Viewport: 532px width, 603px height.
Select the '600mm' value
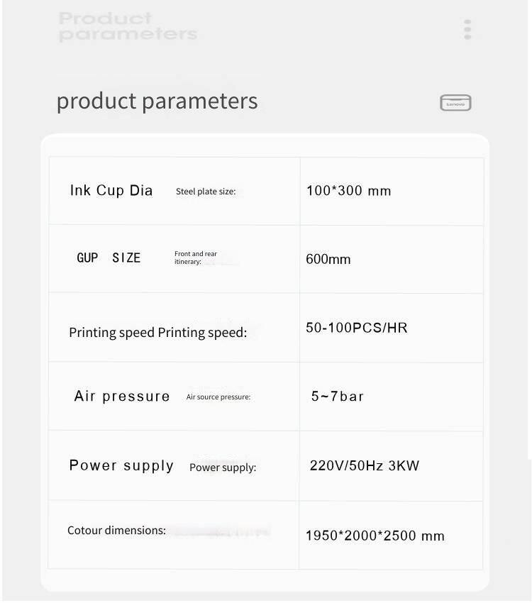(328, 259)
